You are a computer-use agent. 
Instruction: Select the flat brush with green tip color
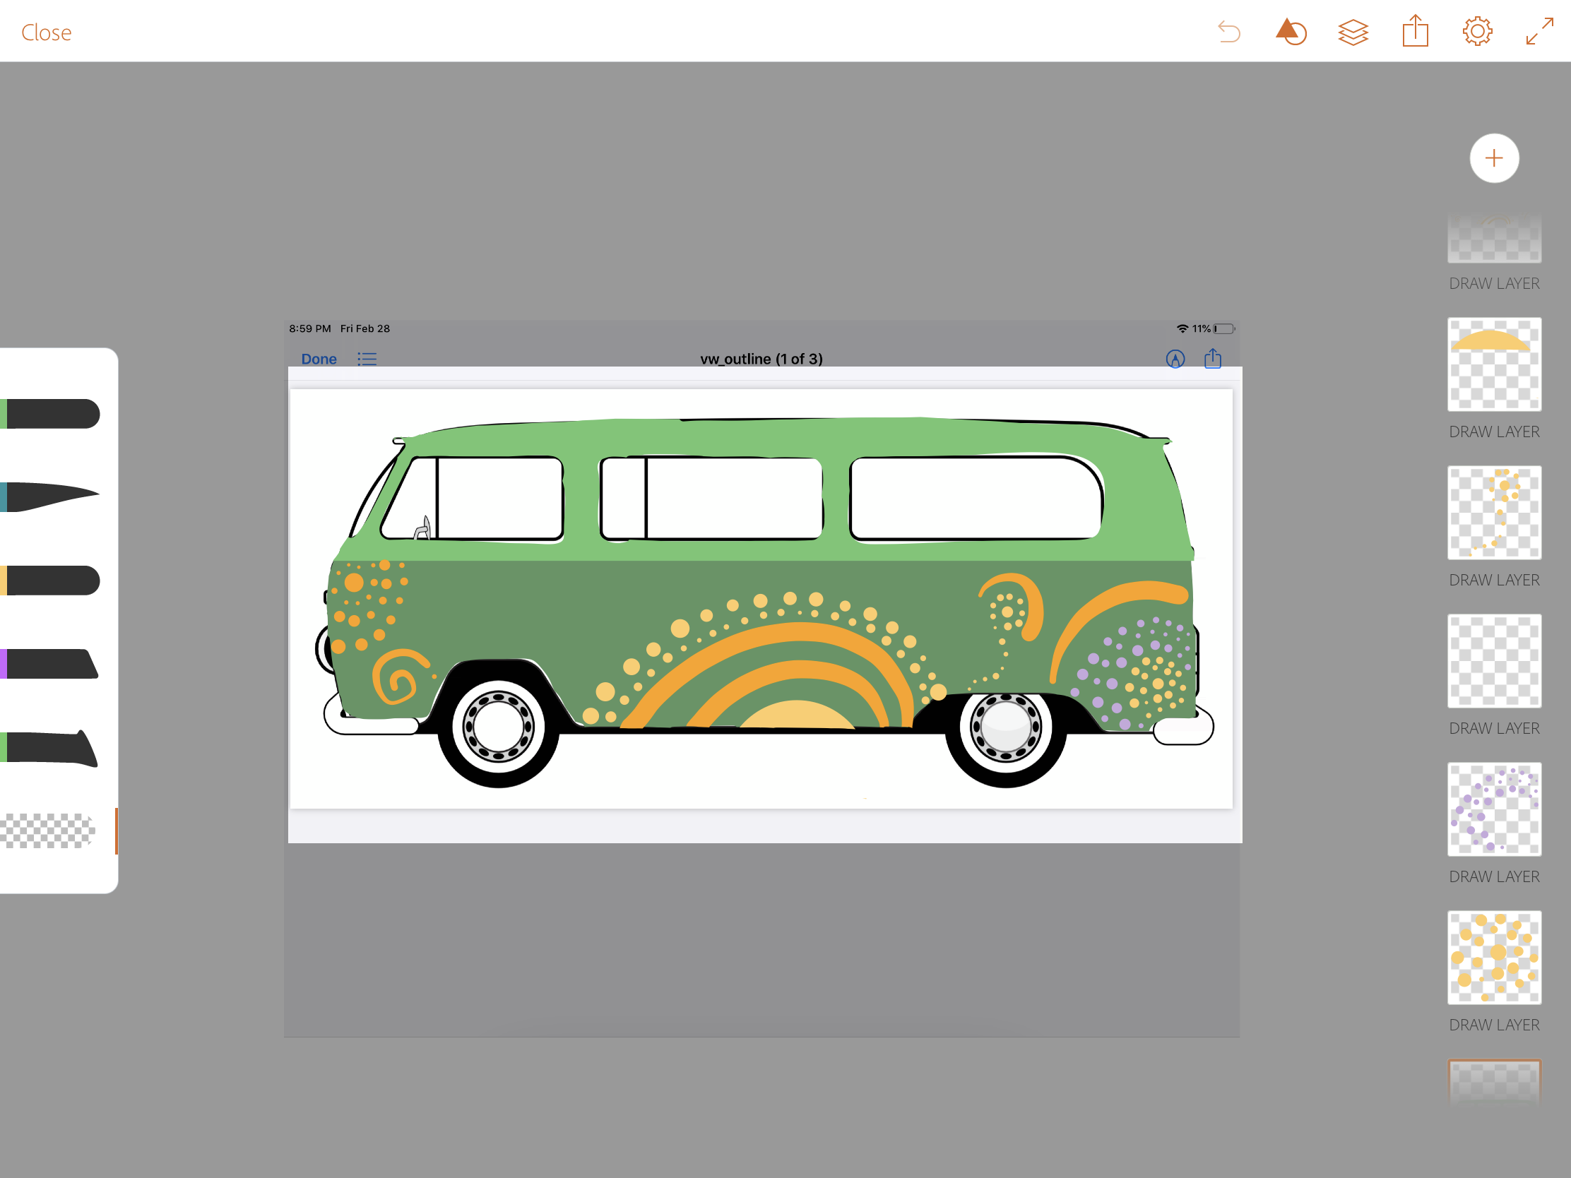pos(49,748)
